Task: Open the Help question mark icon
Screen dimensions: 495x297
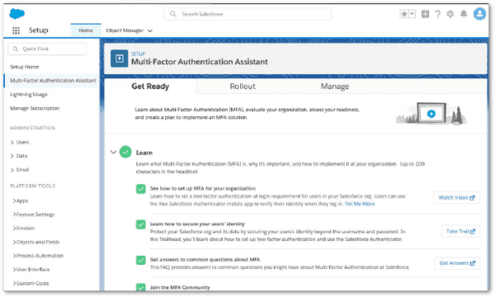Action: [x=437, y=14]
